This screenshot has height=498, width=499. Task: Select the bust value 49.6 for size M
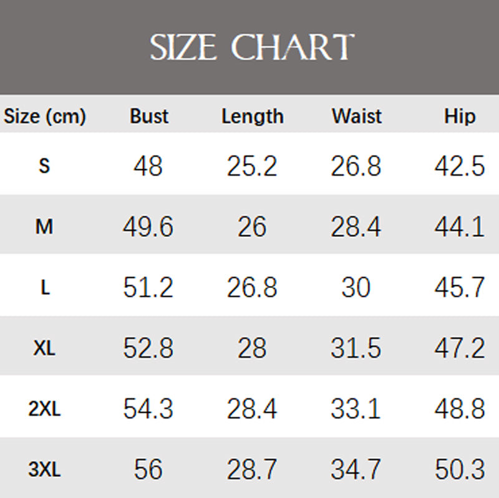coord(148,227)
